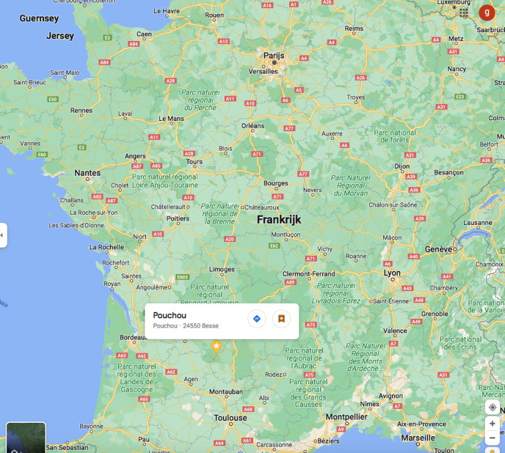
Task: Click the Lausanne city label
Action: pos(478,223)
